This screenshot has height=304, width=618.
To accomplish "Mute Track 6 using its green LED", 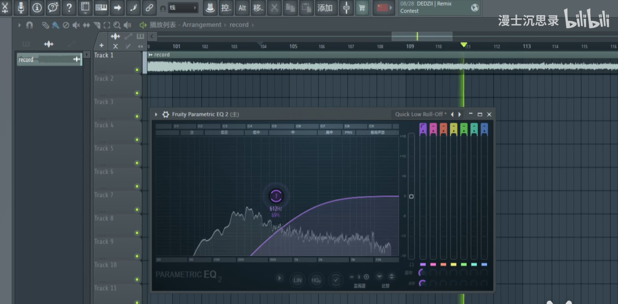I will [x=137, y=186].
